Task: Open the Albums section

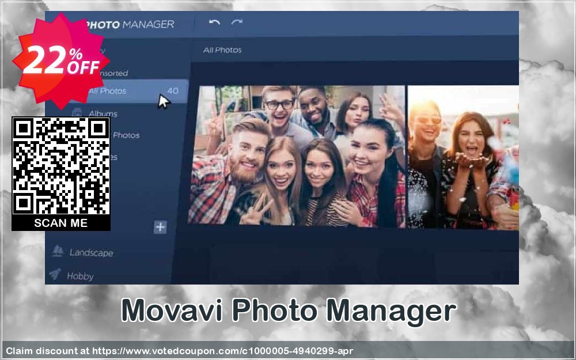Action: (x=103, y=113)
